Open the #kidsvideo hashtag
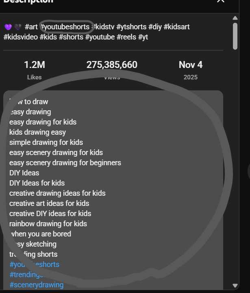 21,37
